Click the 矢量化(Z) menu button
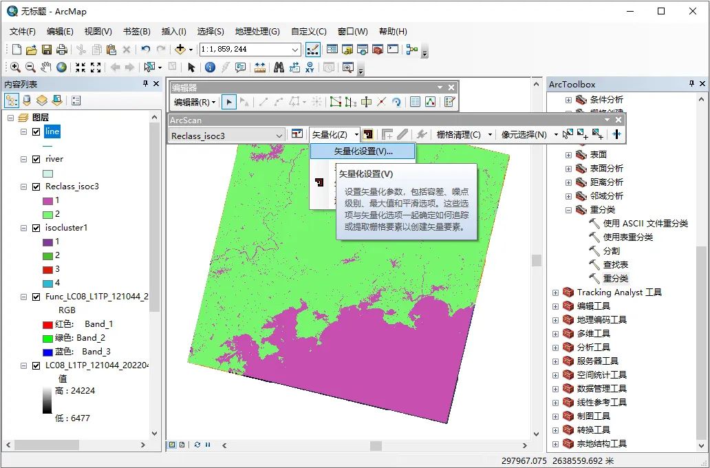The image size is (710, 468). (x=334, y=135)
